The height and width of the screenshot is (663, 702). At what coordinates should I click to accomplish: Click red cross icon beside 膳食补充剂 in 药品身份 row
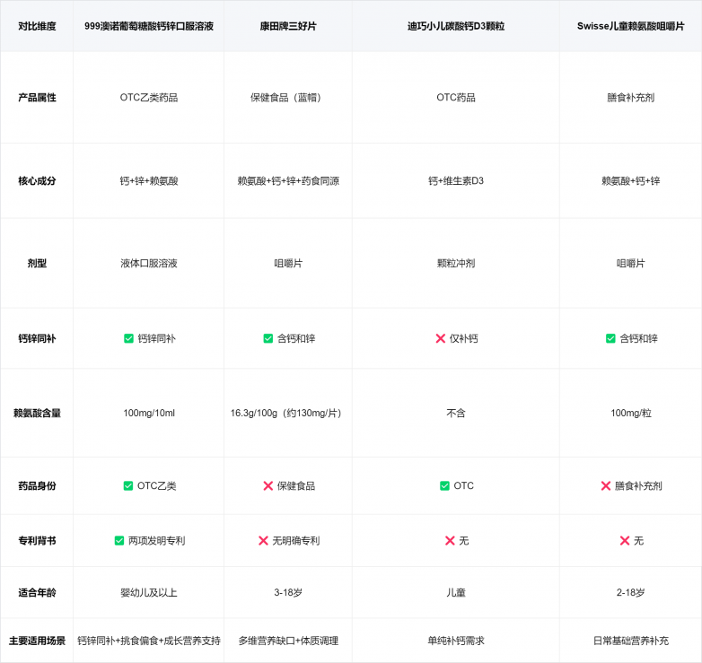click(606, 486)
